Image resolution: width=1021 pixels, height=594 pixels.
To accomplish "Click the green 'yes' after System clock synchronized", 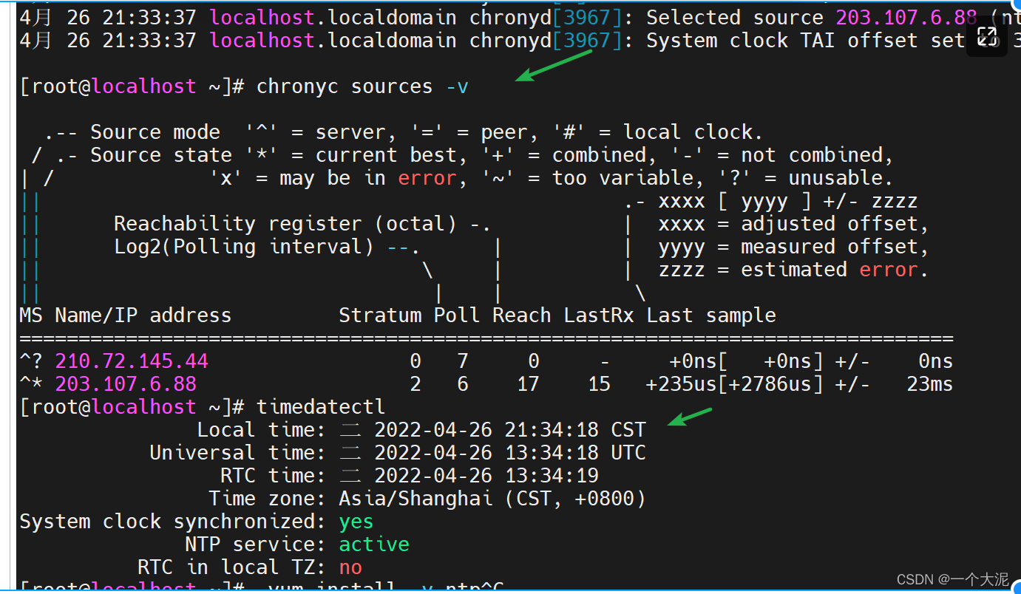I will click(356, 522).
